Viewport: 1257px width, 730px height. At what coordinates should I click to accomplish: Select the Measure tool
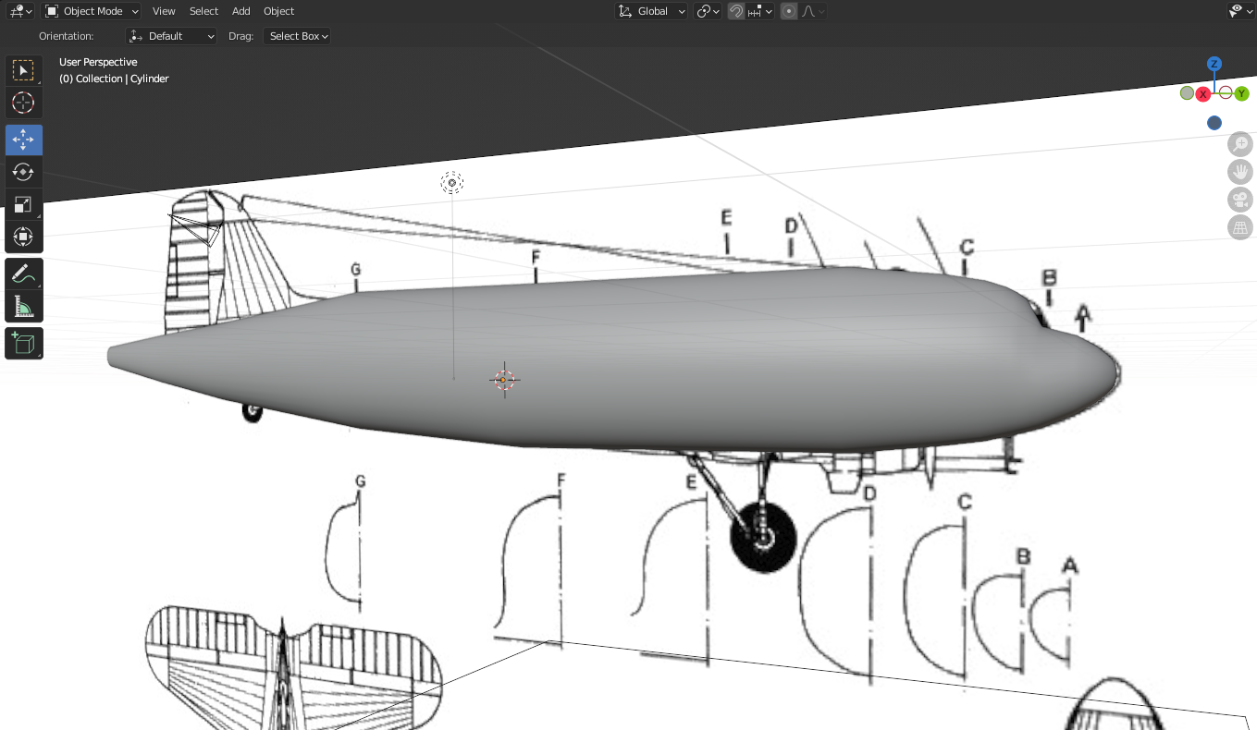[23, 305]
